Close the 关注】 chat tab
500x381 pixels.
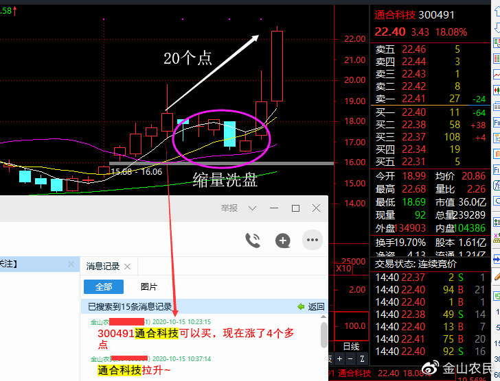(71, 265)
